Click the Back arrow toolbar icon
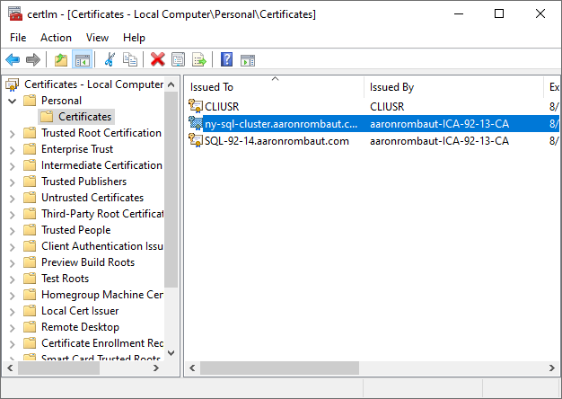The height and width of the screenshot is (399, 562). tap(13, 59)
